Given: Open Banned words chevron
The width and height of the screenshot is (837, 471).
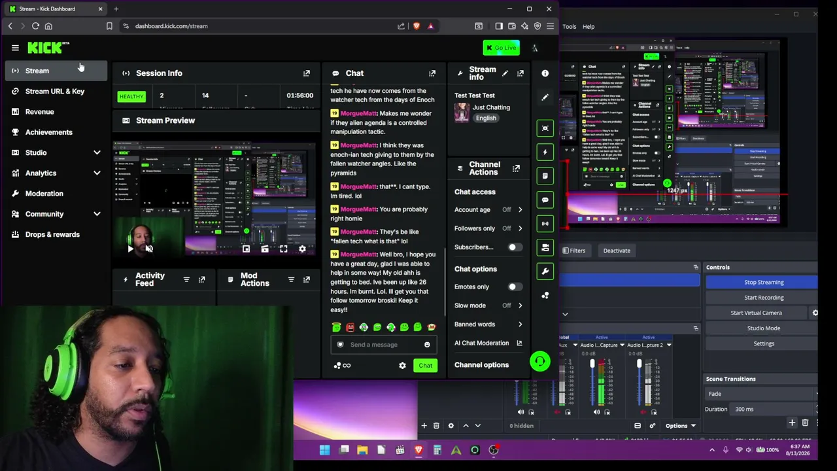Looking at the screenshot, I should click(x=521, y=324).
